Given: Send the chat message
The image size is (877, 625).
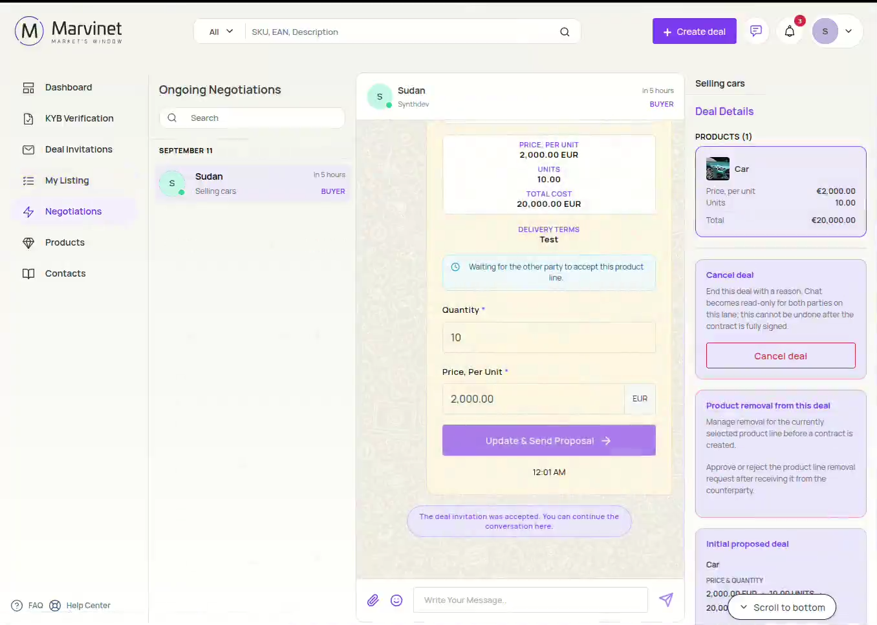Looking at the screenshot, I should point(666,600).
